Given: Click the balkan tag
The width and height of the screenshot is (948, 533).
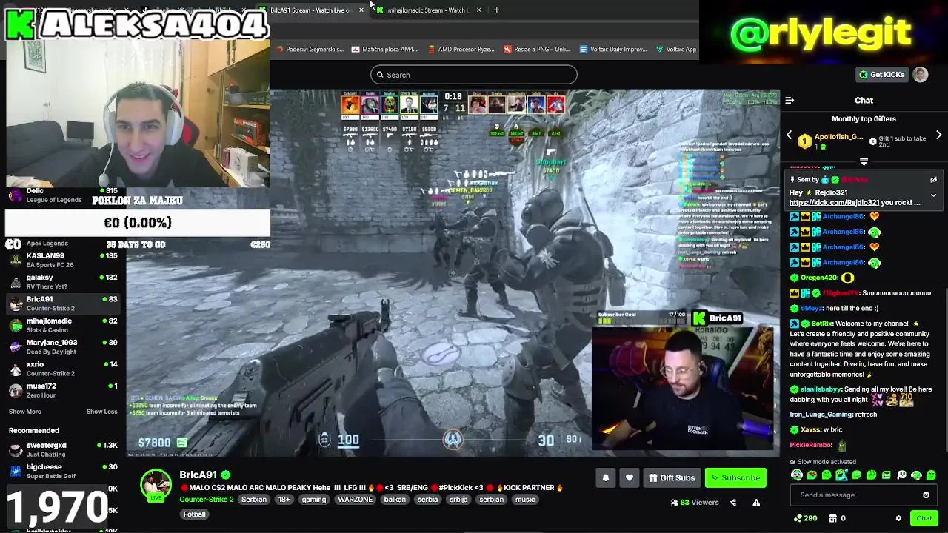Looking at the screenshot, I should (x=395, y=500).
